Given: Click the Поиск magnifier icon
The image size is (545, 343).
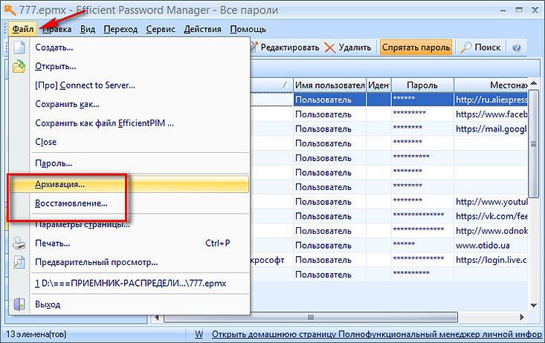Looking at the screenshot, I should pyautogui.click(x=466, y=48).
